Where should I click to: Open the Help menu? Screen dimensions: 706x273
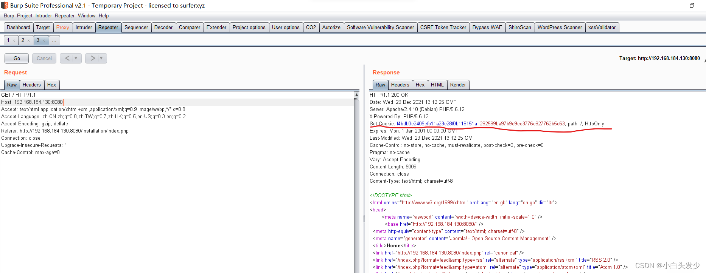tap(104, 15)
